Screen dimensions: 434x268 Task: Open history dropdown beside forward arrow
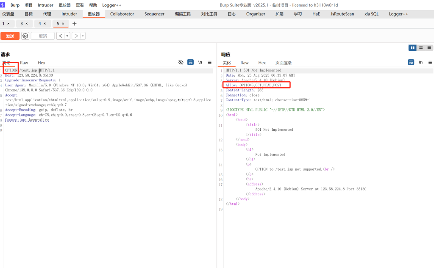pos(83,36)
